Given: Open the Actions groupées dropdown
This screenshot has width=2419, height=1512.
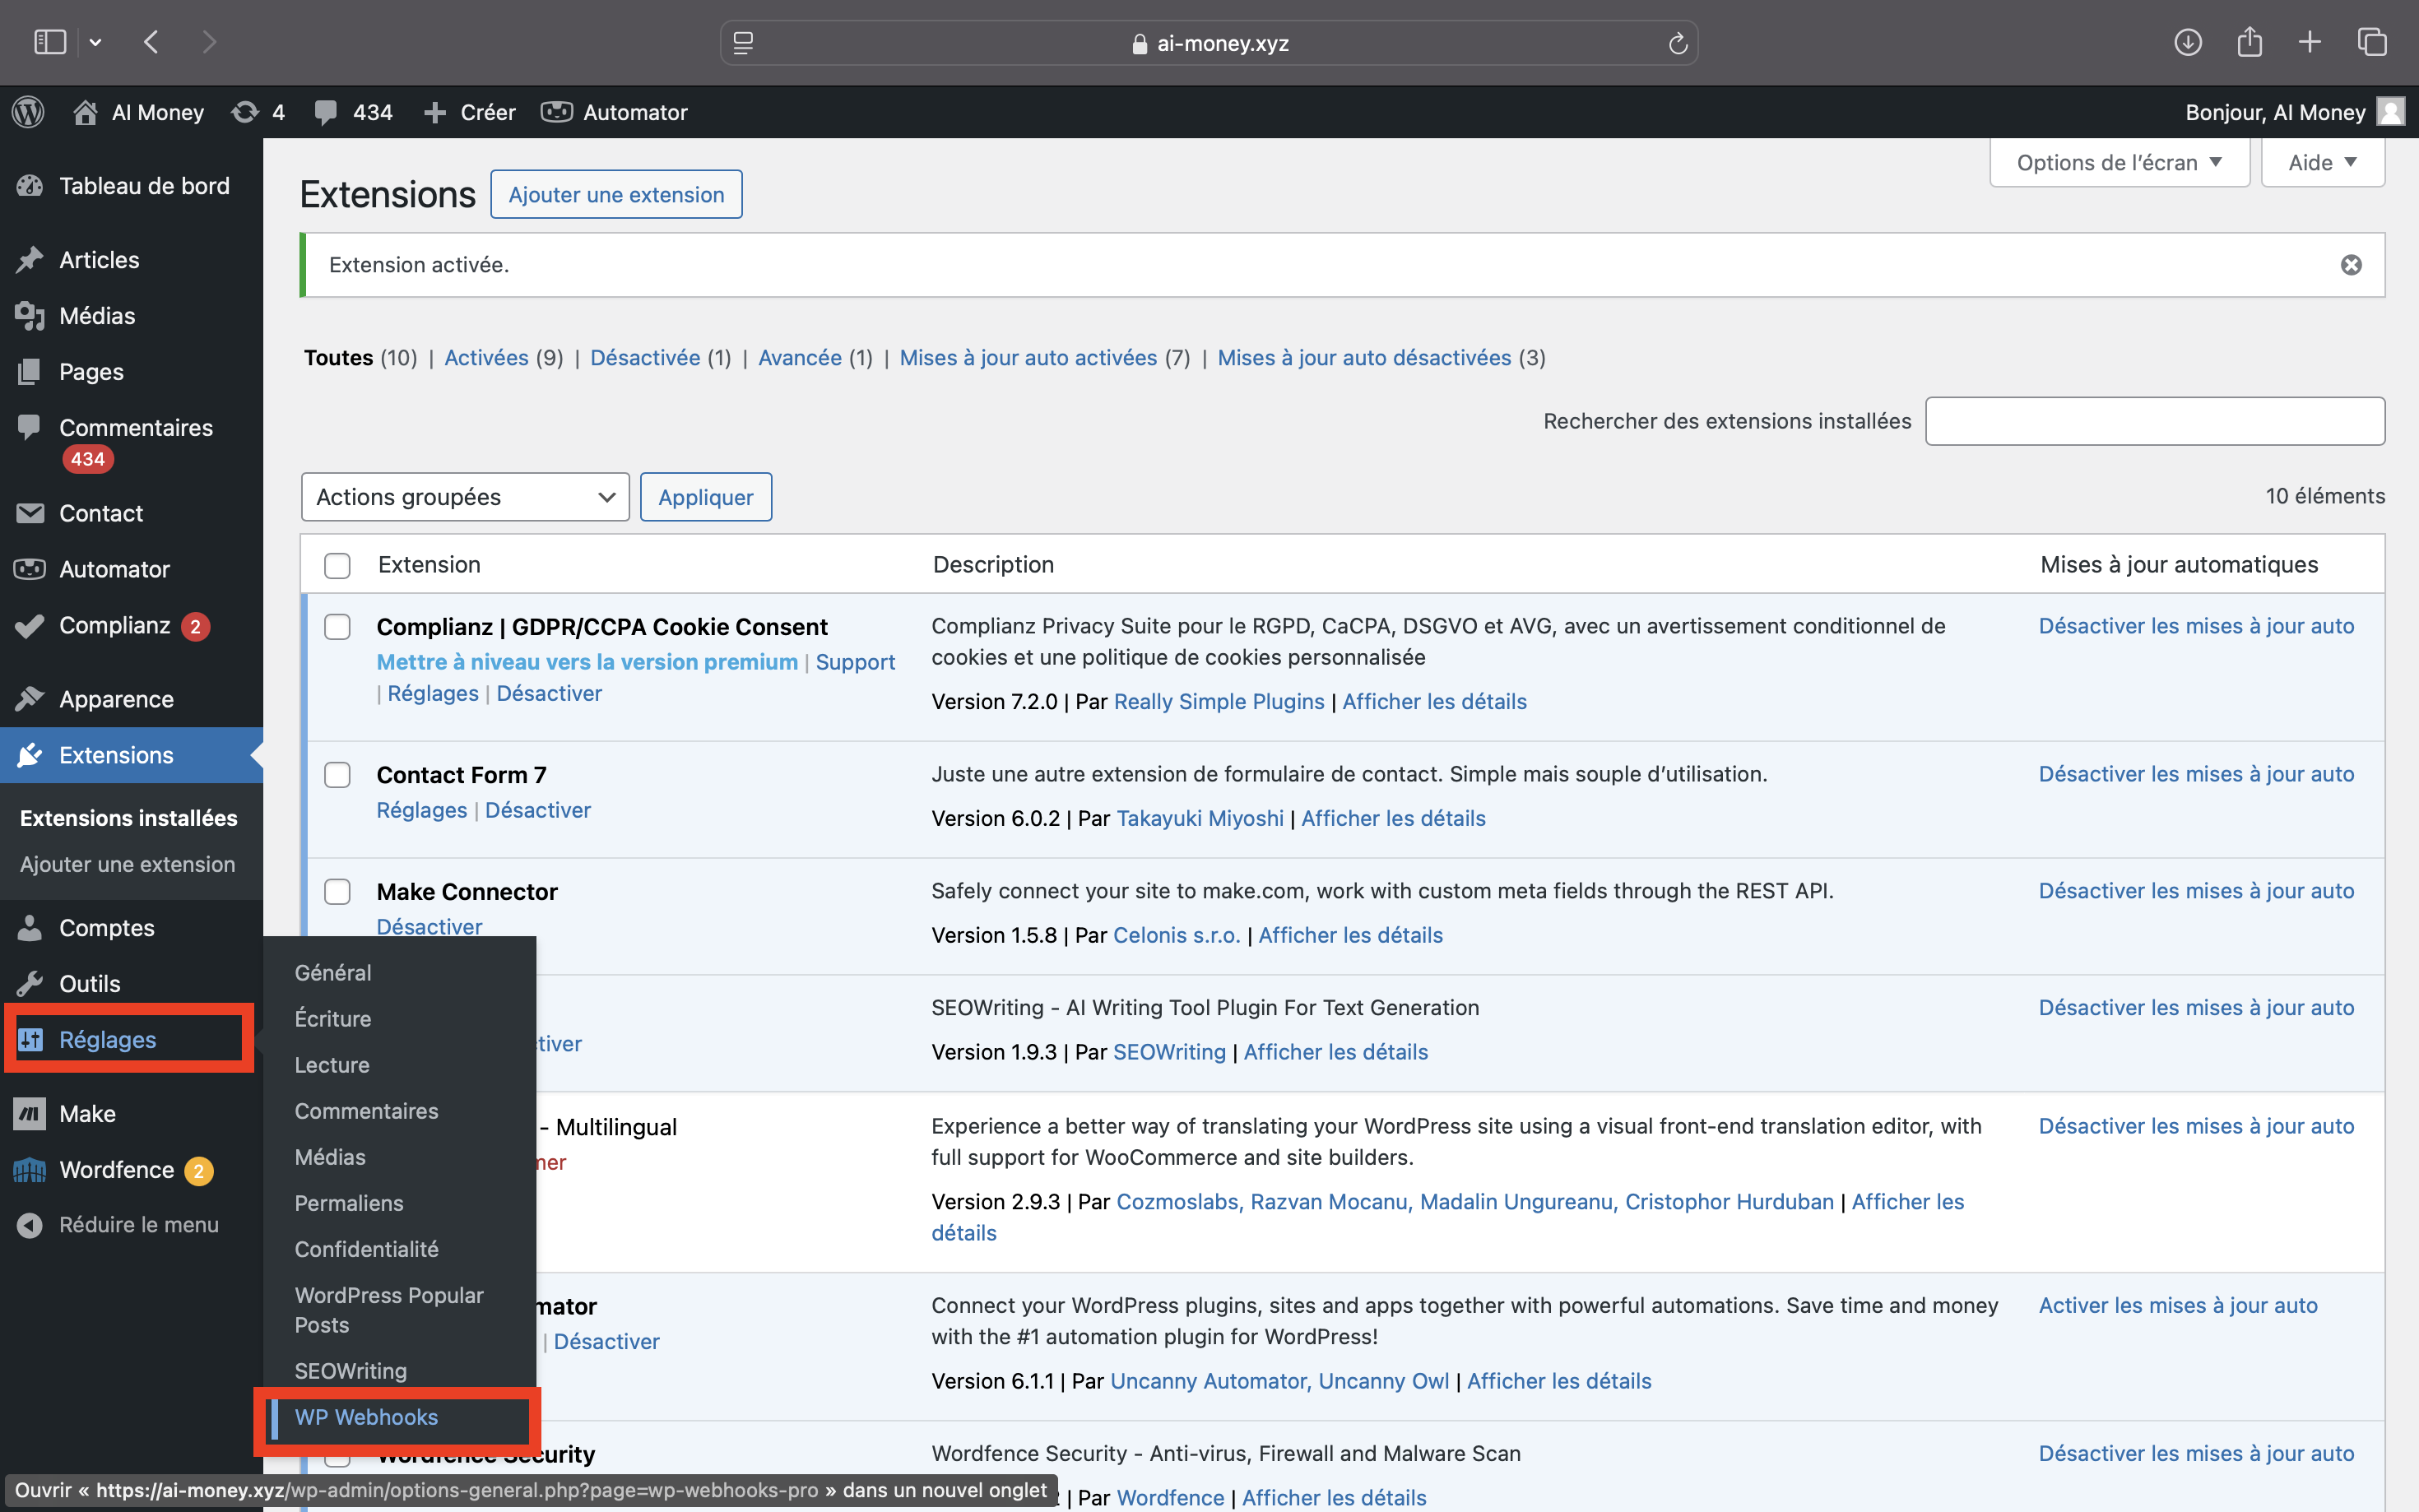Looking at the screenshot, I should [465, 497].
